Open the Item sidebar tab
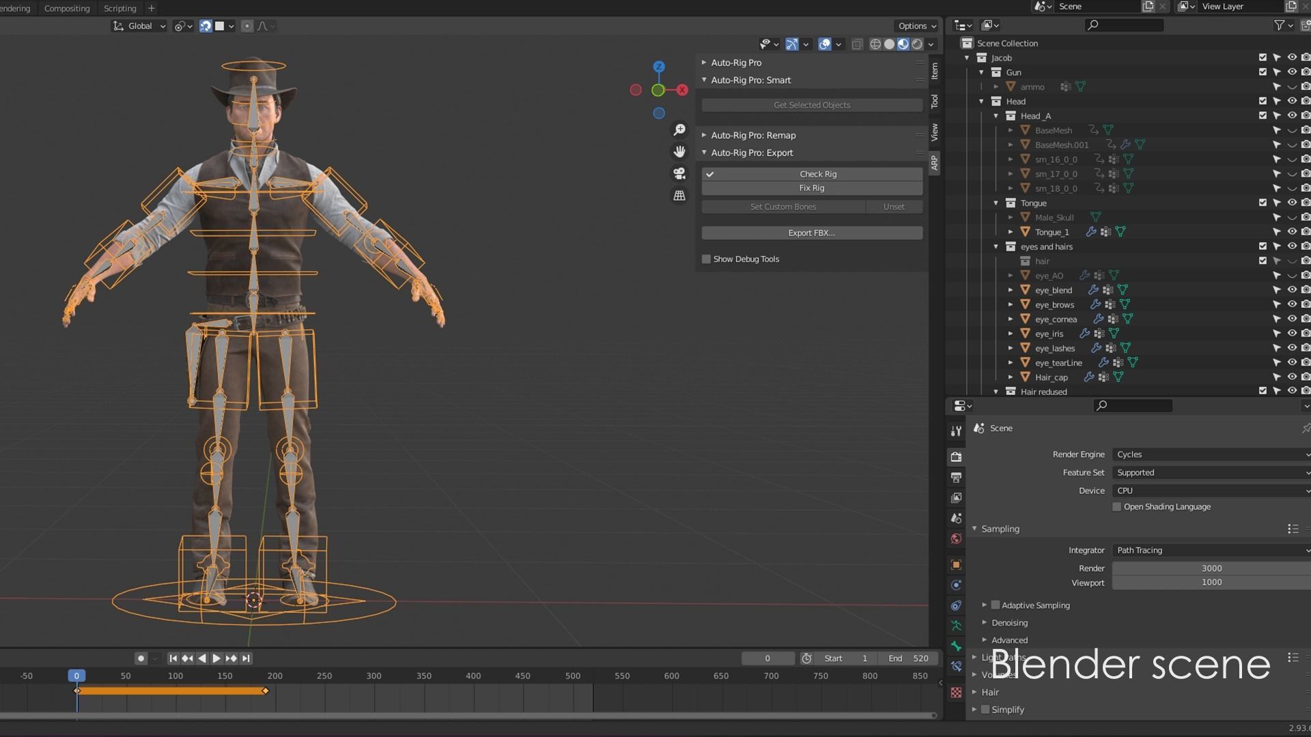 pos(934,71)
